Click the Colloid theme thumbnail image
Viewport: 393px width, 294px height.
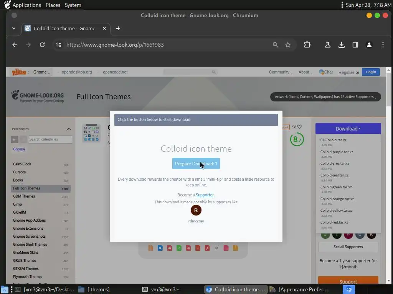91,133
